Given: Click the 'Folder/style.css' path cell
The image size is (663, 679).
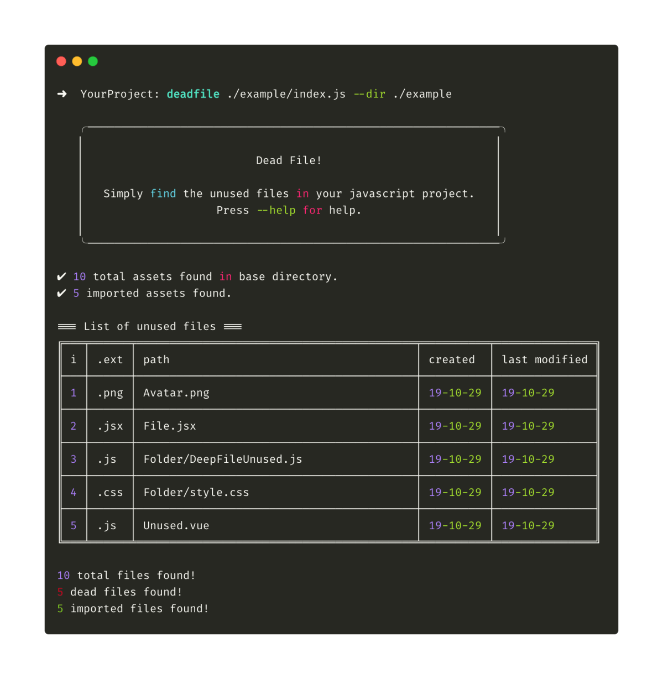Looking at the screenshot, I should pyautogui.click(x=196, y=493).
